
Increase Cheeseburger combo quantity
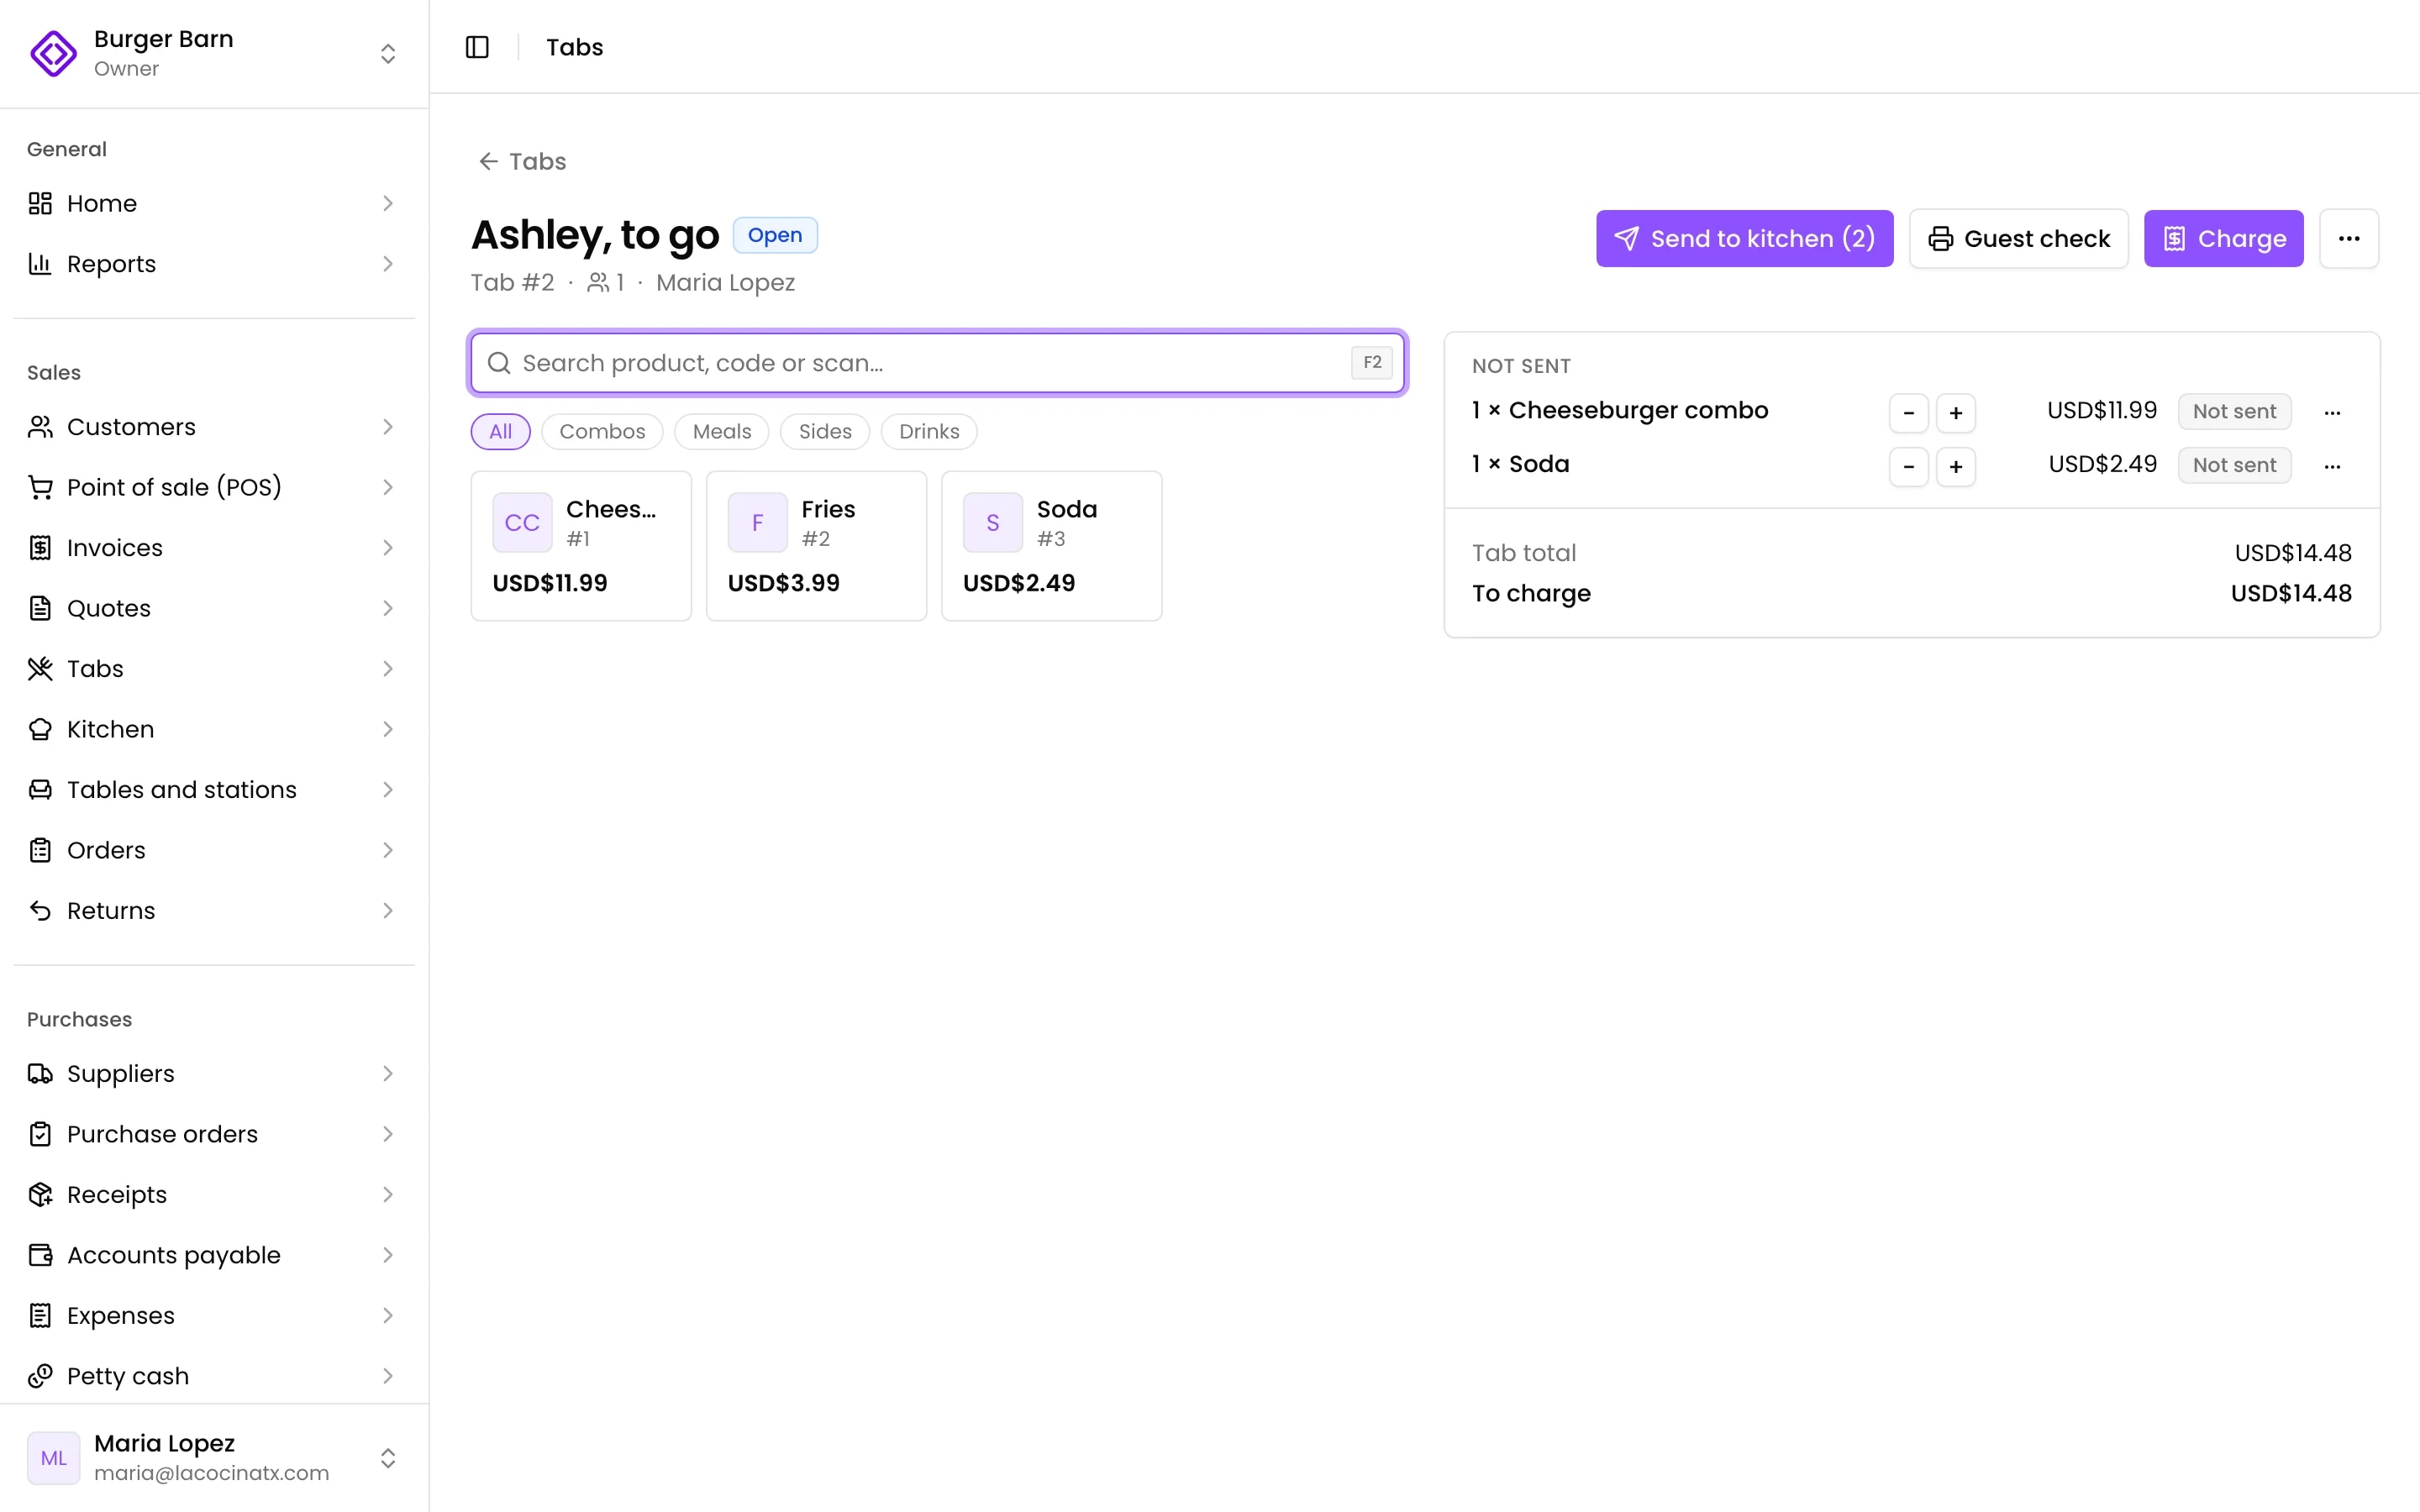point(1955,412)
